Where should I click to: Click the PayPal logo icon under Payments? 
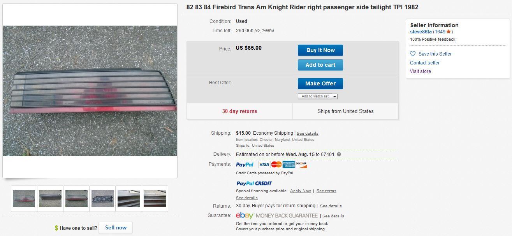point(245,165)
